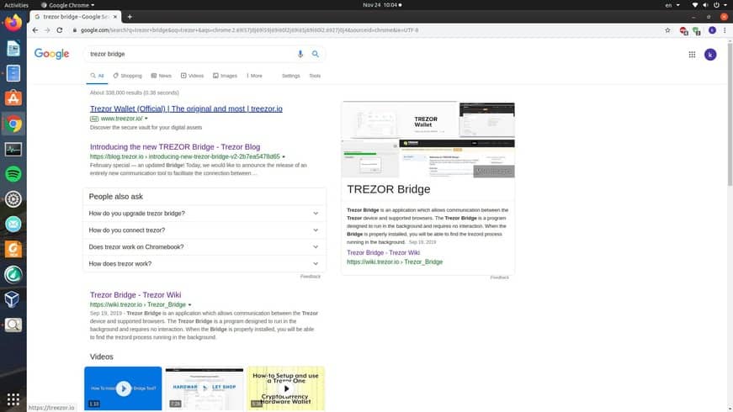The height and width of the screenshot is (412, 733).
Task: Go forward in browser history
Action: [x=47, y=30]
